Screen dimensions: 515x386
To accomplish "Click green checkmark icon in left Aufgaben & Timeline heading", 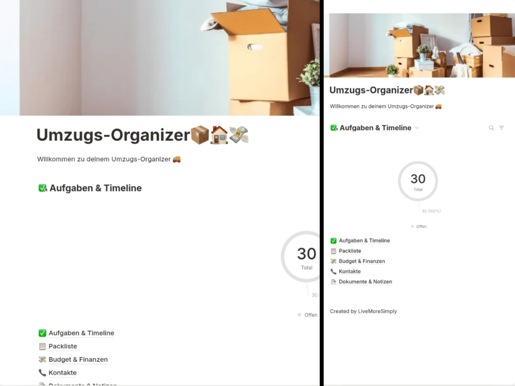I will pos(43,188).
